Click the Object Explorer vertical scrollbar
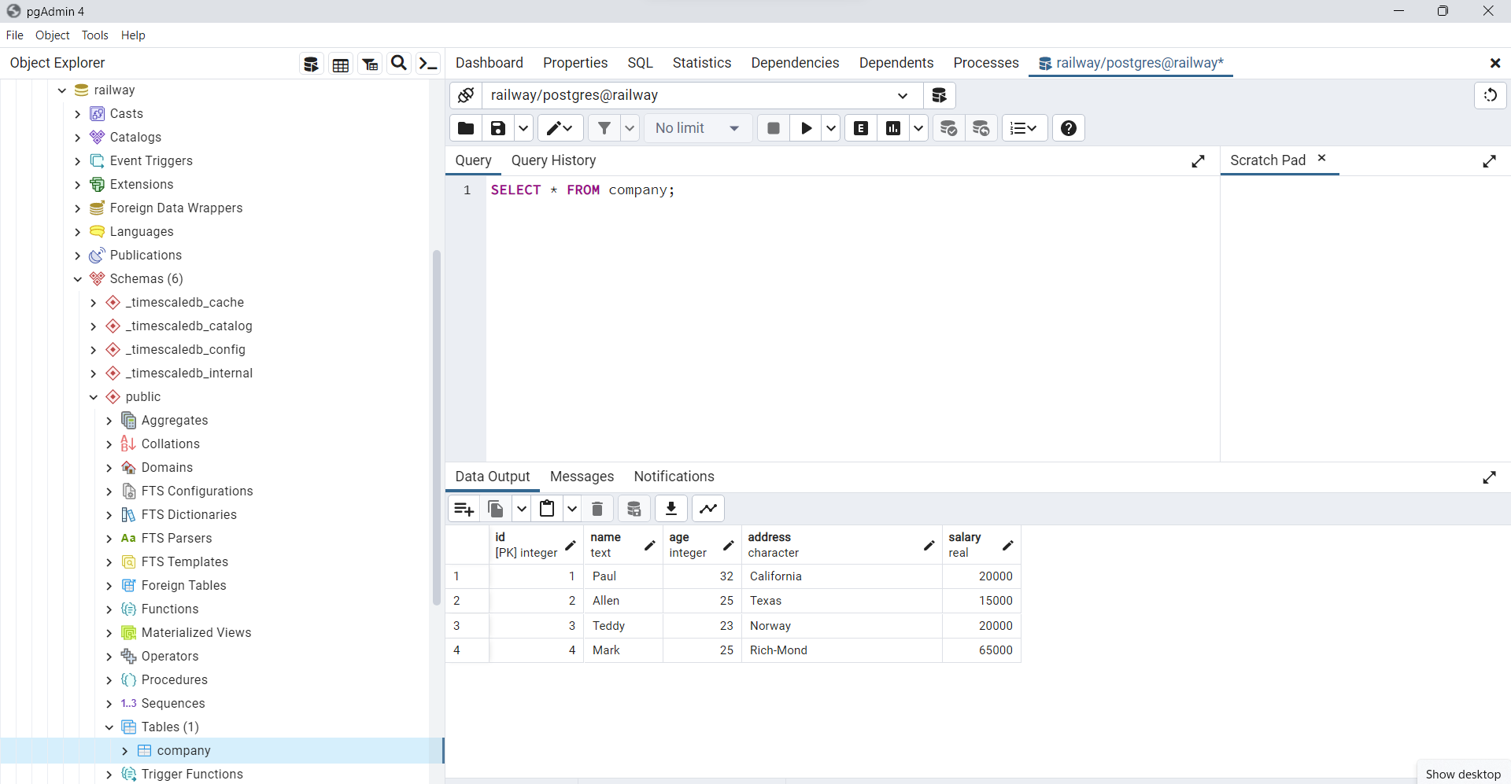The width and height of the screenshot is (1511, 784). 437,428
